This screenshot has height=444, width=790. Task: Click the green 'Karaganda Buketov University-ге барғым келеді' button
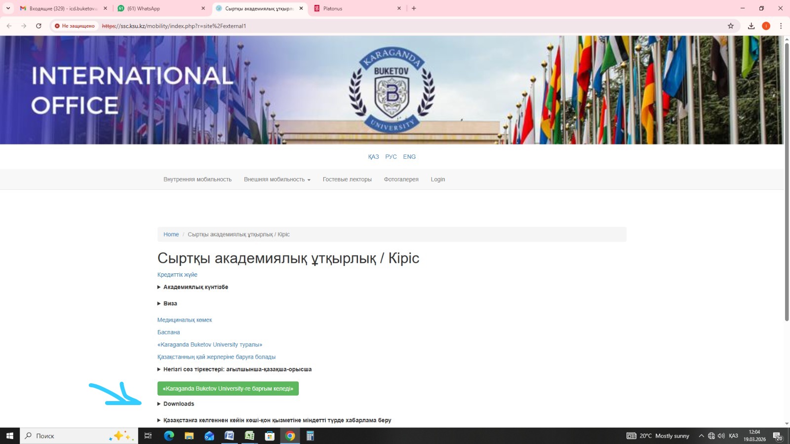pyautogui.click(x=228, y=389)
